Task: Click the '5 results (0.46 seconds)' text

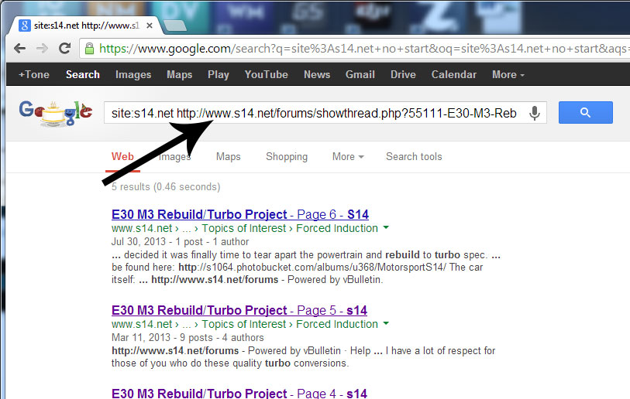Action: click(166, 187)
